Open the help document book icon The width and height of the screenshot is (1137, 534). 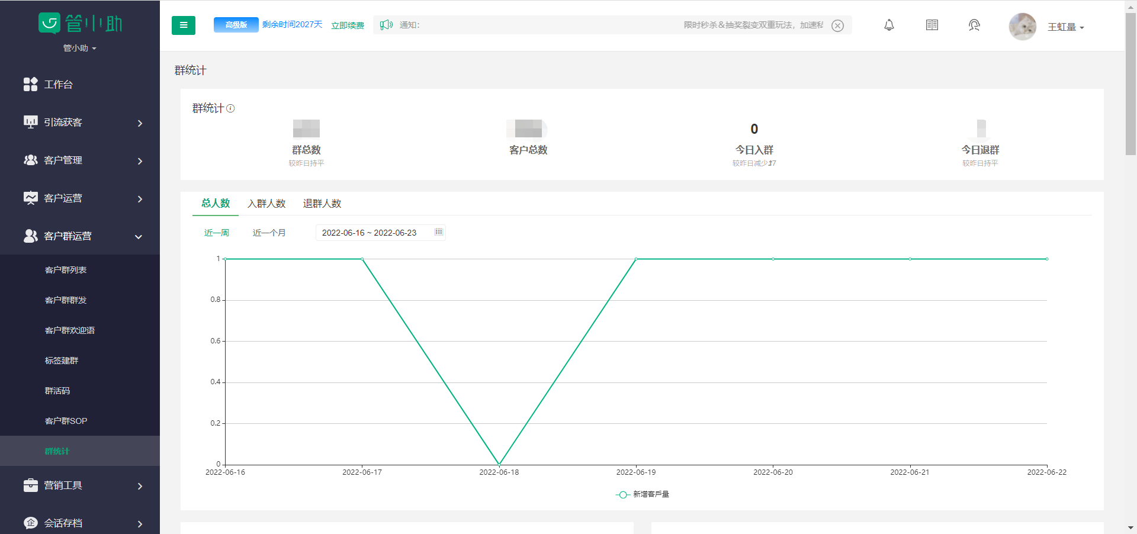[x=932, y=25]
